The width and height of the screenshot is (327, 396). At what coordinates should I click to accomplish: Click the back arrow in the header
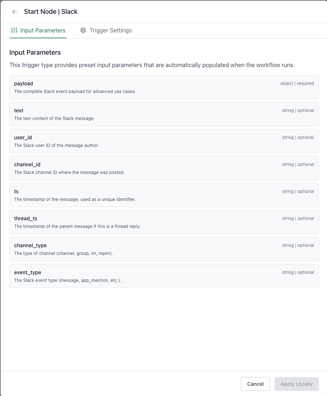(14, 12)
